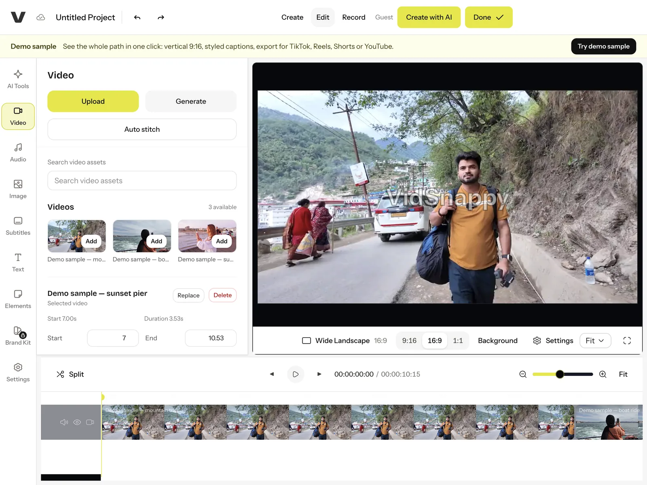Click Auto stitch
647x485 pixels.
tap(142, 129)
